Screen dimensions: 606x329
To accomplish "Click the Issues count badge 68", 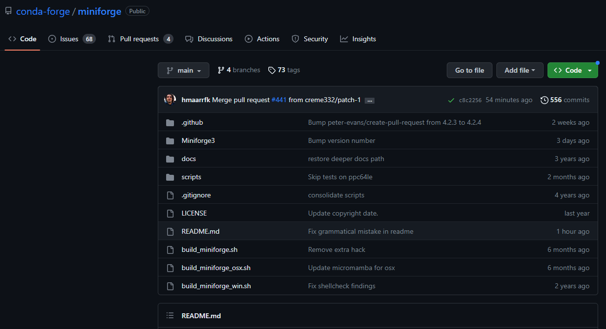I will point(89,39).
